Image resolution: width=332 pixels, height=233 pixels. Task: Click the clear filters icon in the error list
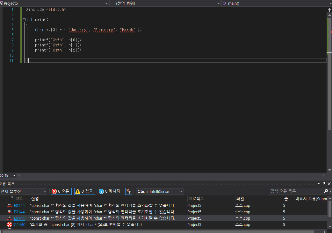click(x=129, y=191)
